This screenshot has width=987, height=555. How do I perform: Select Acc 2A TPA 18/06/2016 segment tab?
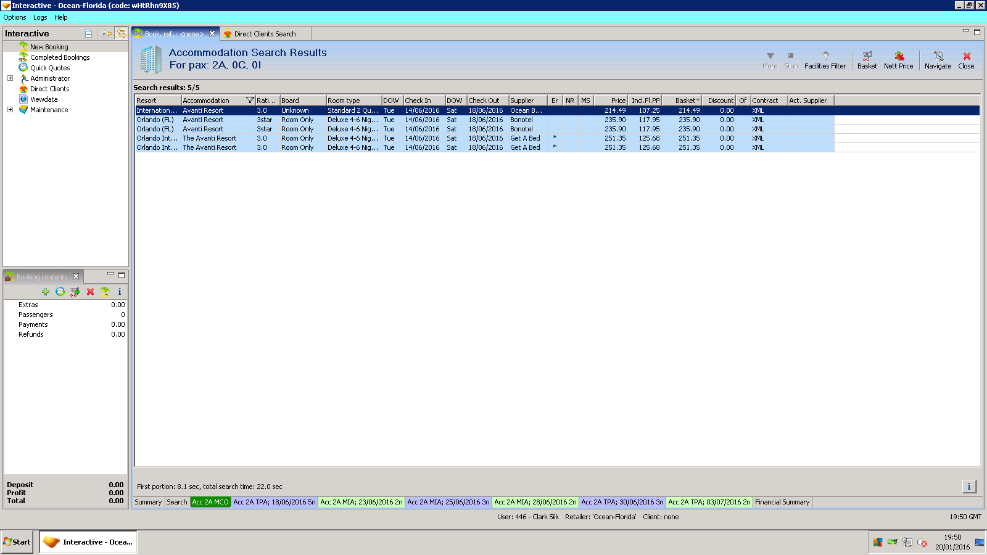[274, 502]
